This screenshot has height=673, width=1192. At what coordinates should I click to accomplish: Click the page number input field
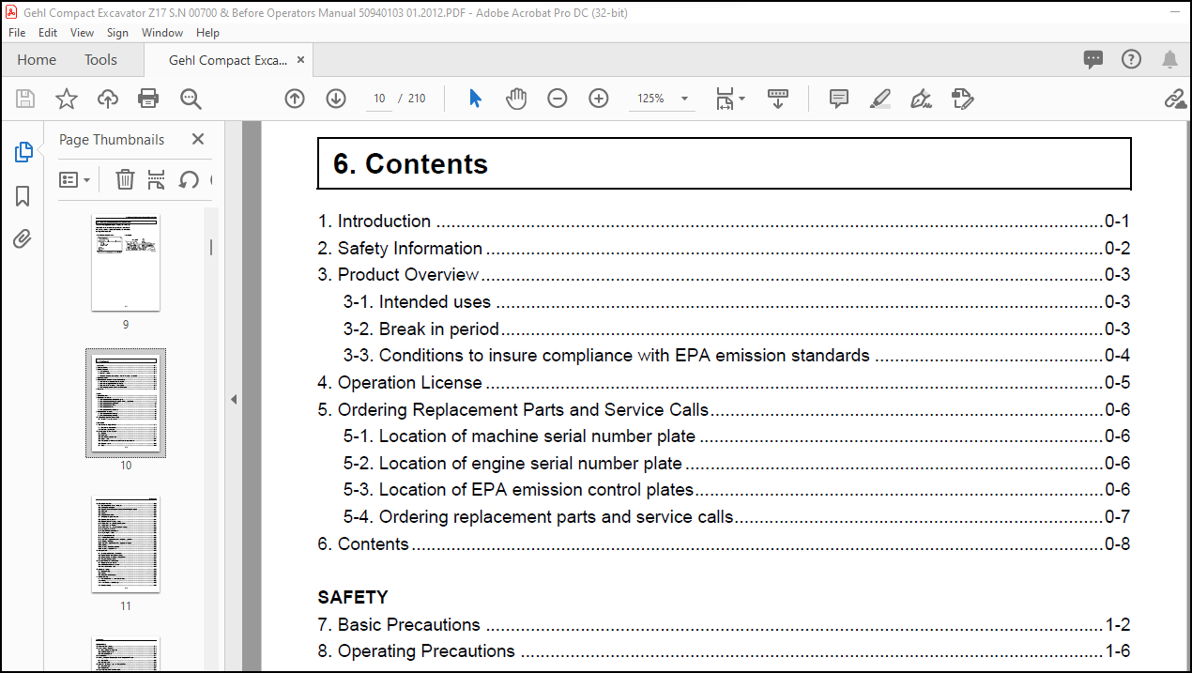(x=379, y=99)
